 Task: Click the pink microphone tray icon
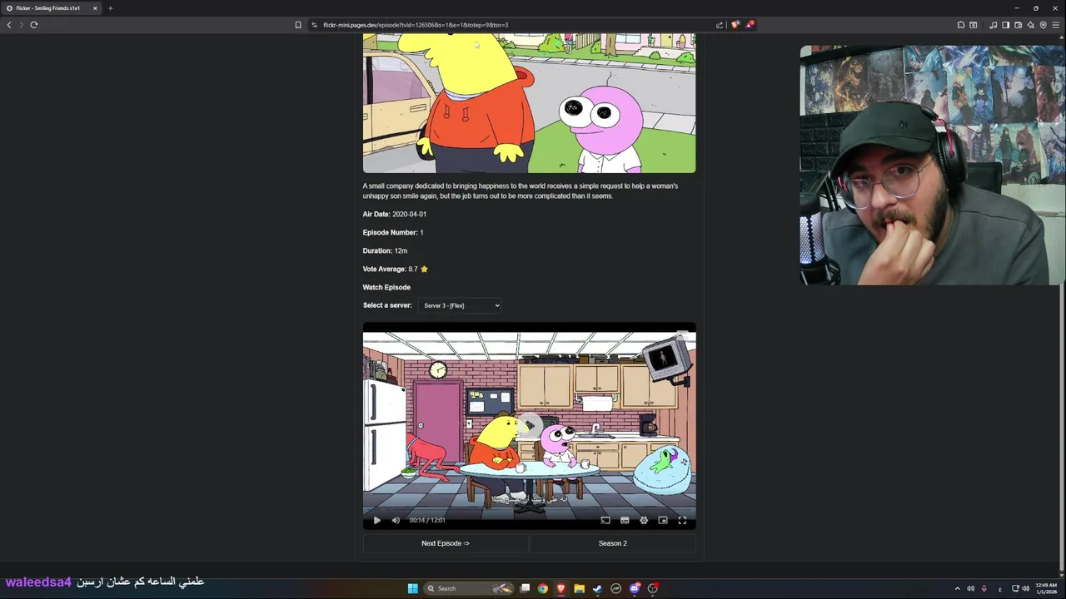(984, 588)
